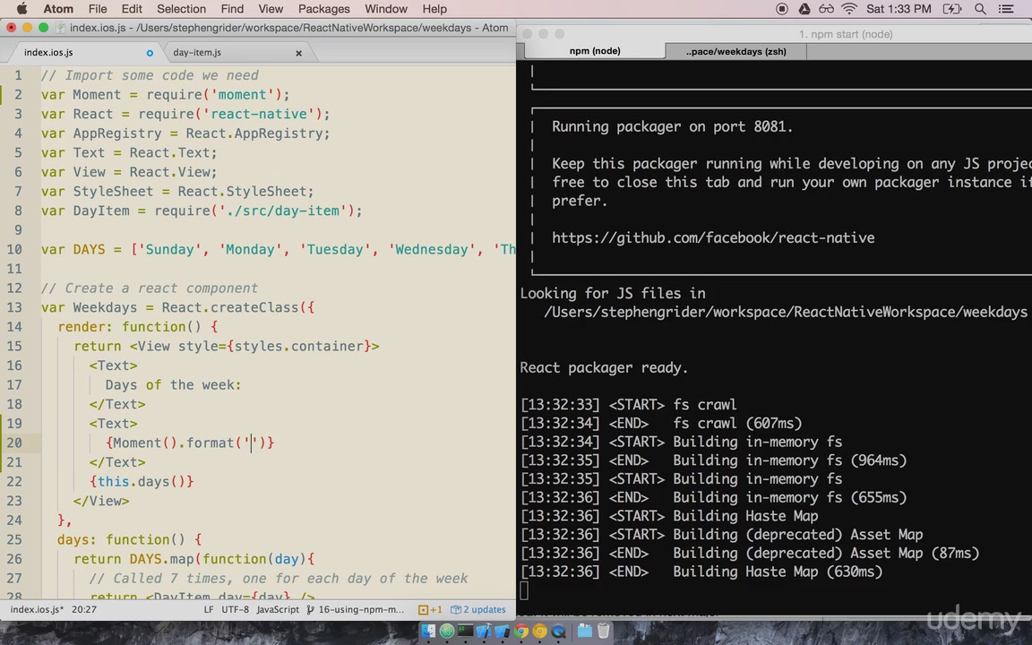This screenshot has width=1032, height=645.
Task: Click the screen recording stop icon in menu bar
Action: (x=782, y=9)
